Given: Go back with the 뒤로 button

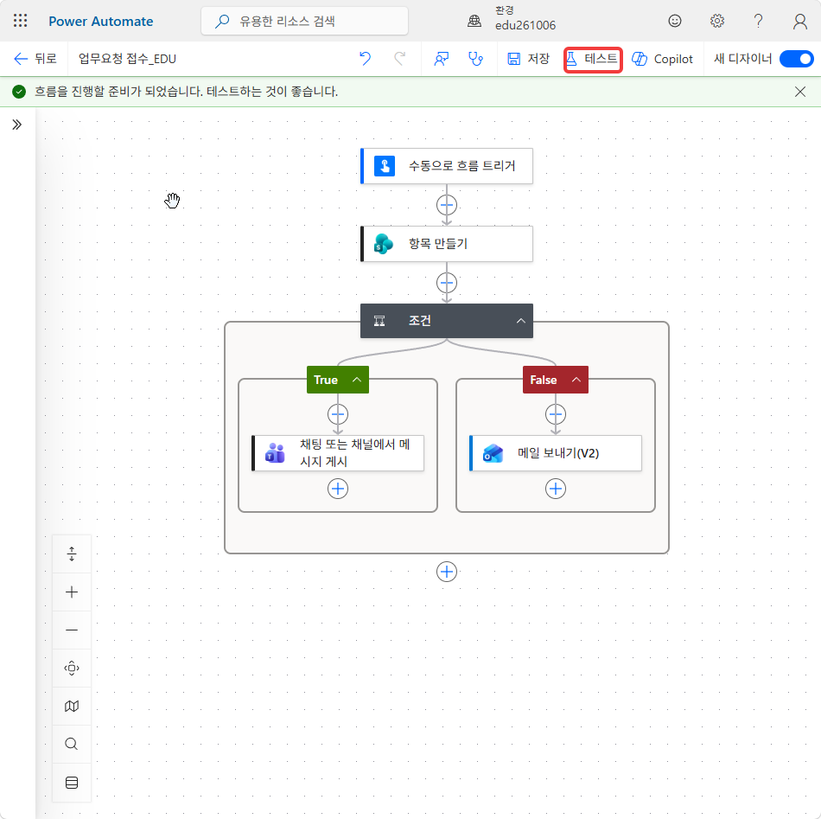Looking at the screenshot, I should tap(35, 59).
